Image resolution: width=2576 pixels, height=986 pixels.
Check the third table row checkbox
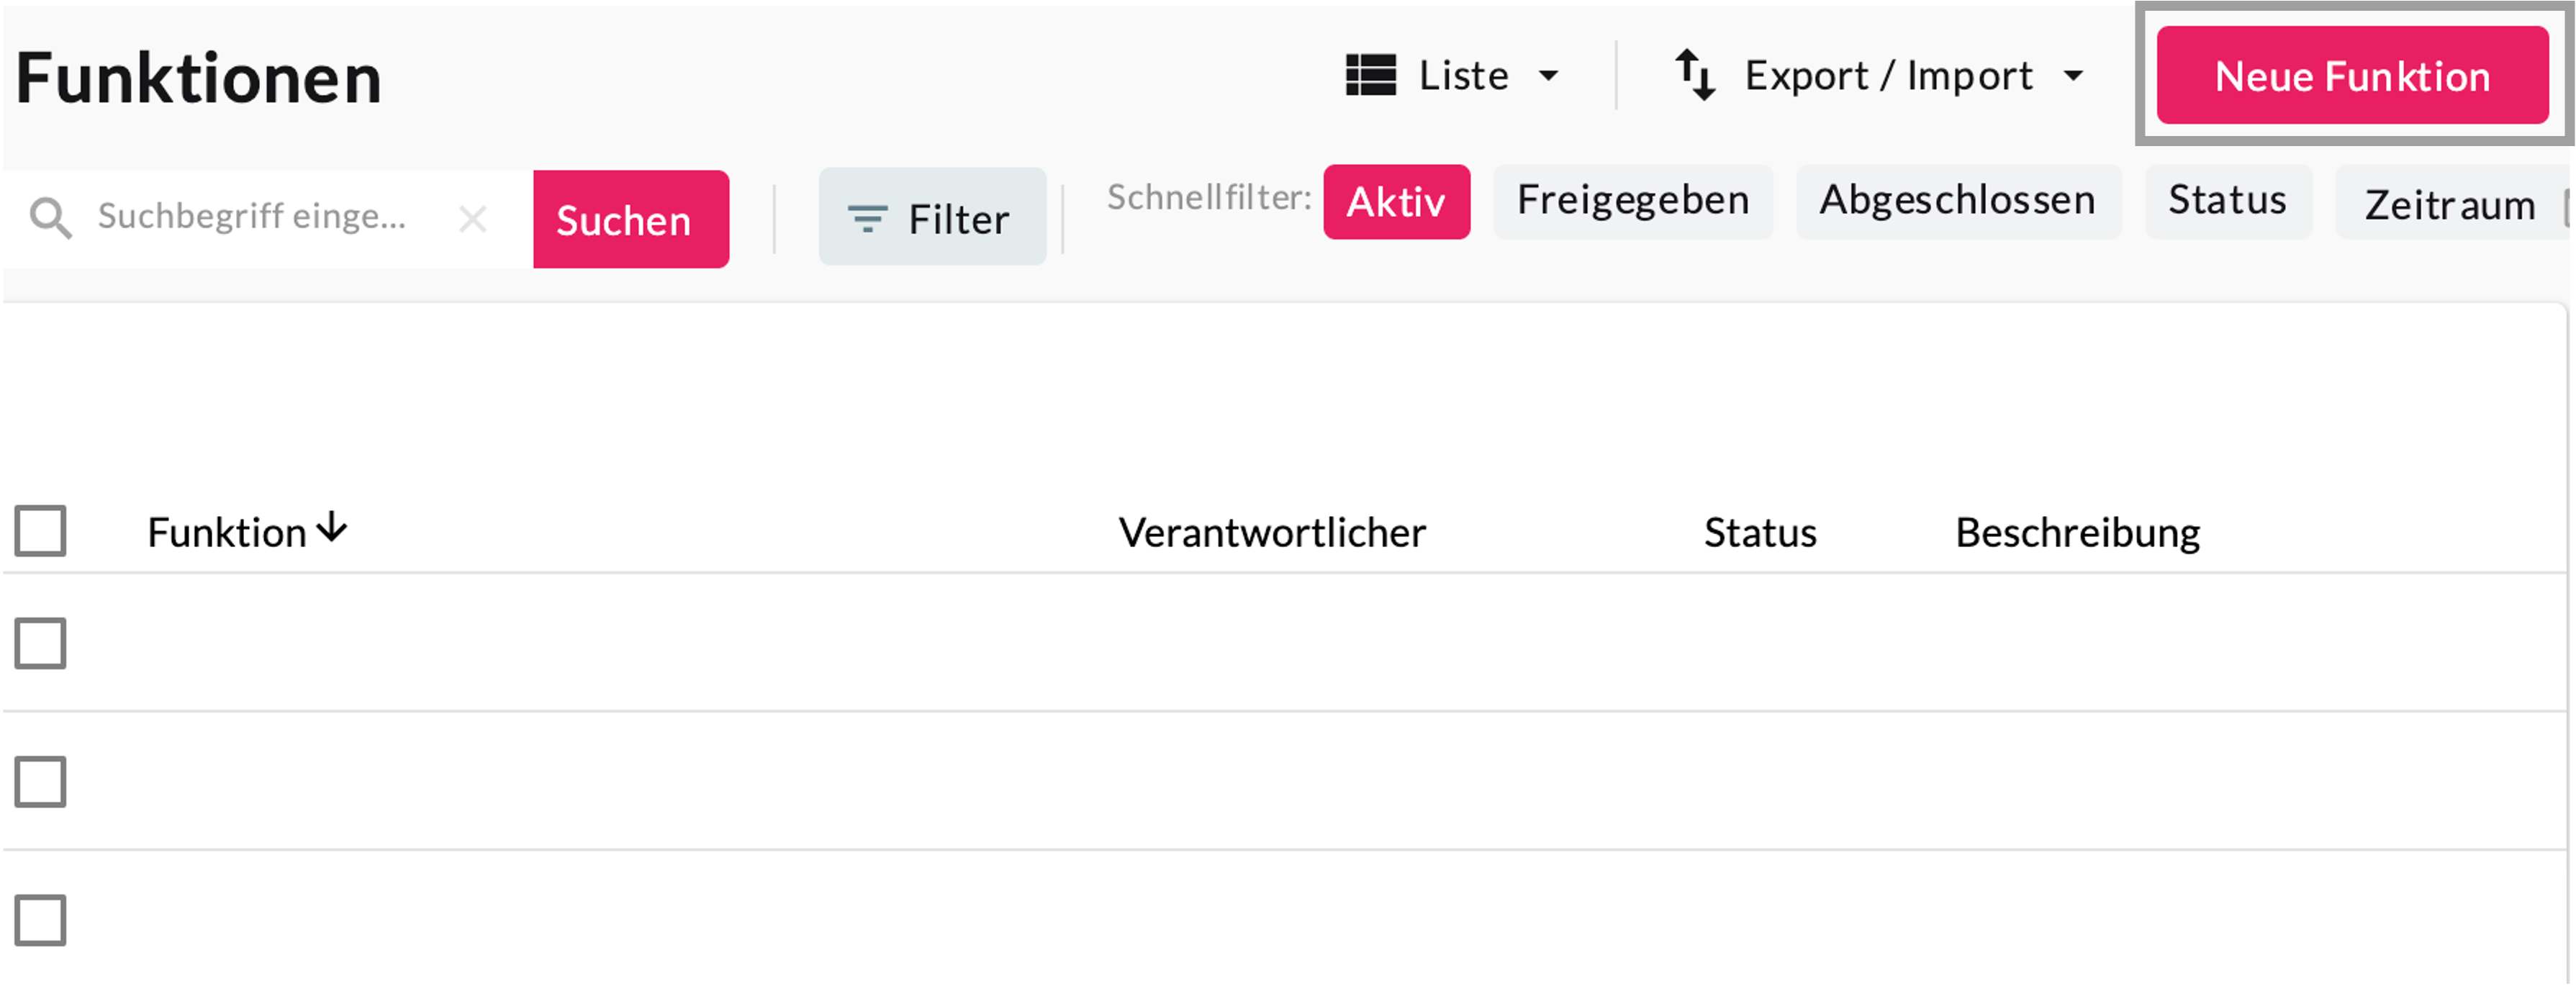pyautogui.click(x=41, y=920)
